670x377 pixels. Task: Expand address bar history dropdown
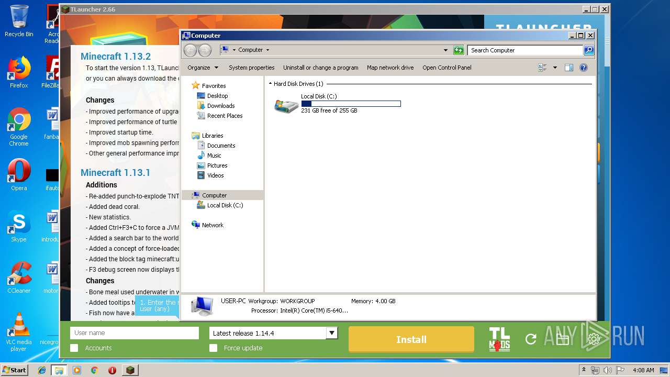[x=445, y=50]
